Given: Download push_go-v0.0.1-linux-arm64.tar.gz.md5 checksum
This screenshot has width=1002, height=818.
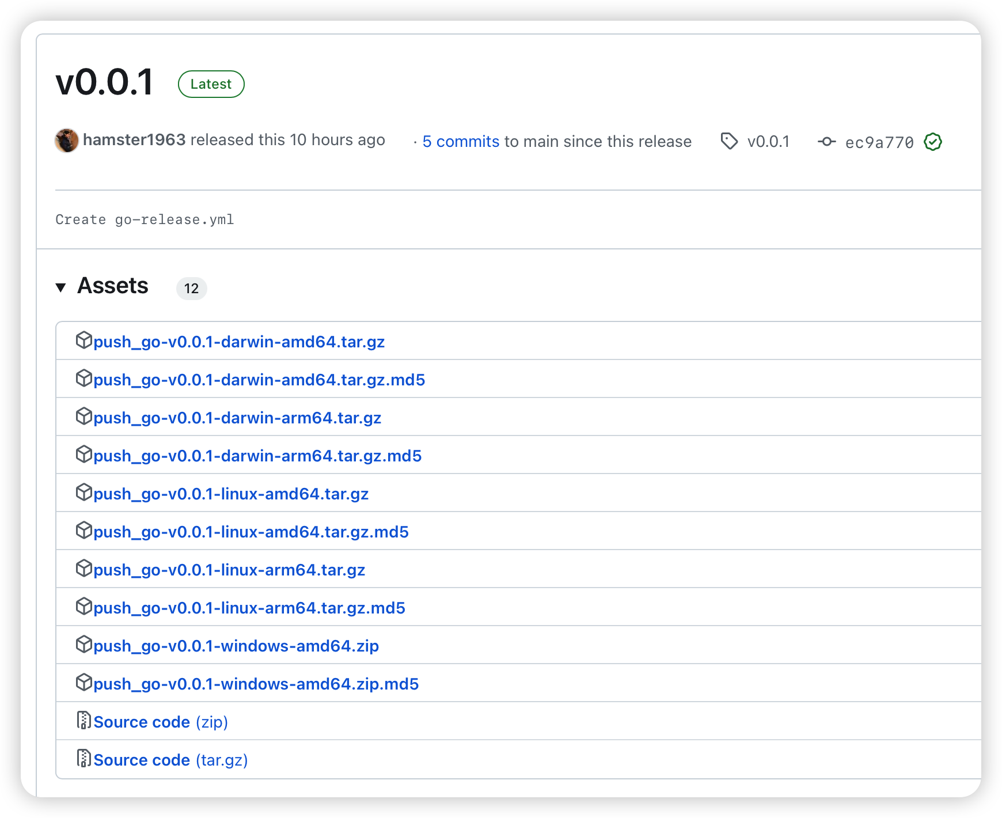Looking at the screenshot, I should pyautogui.click(x=249, y=608).
